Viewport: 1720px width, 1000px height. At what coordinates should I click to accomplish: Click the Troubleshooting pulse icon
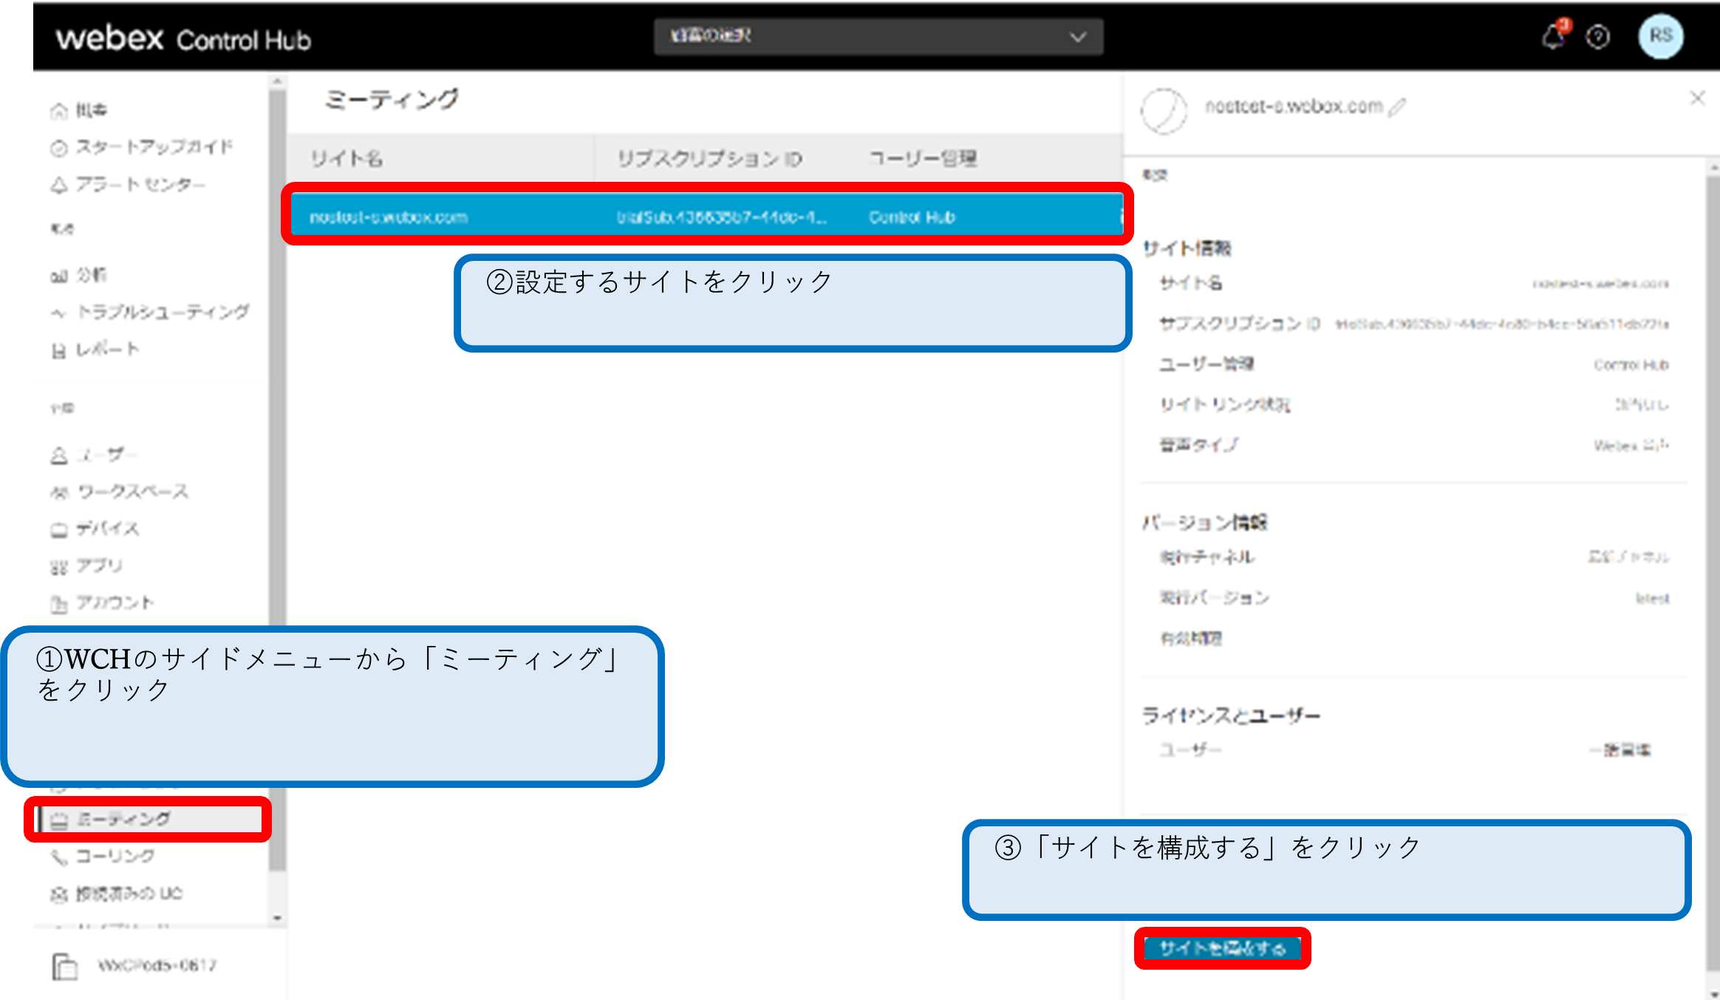coord(58,313)
